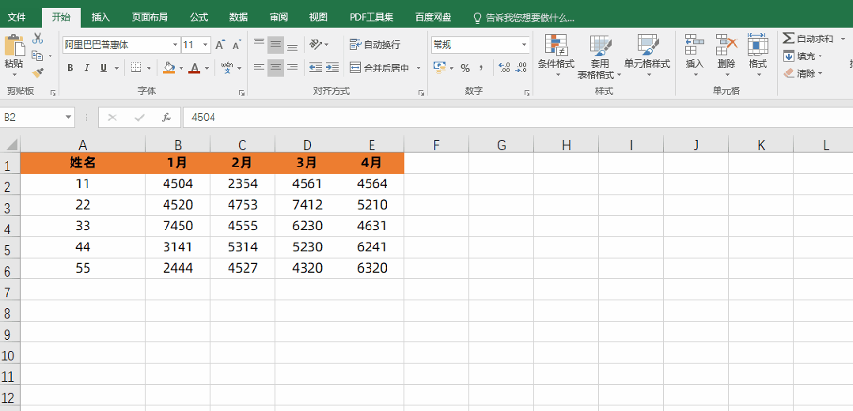Align text to middle of cell
Screen dimensions: 853x411
(x=276, y=44)
